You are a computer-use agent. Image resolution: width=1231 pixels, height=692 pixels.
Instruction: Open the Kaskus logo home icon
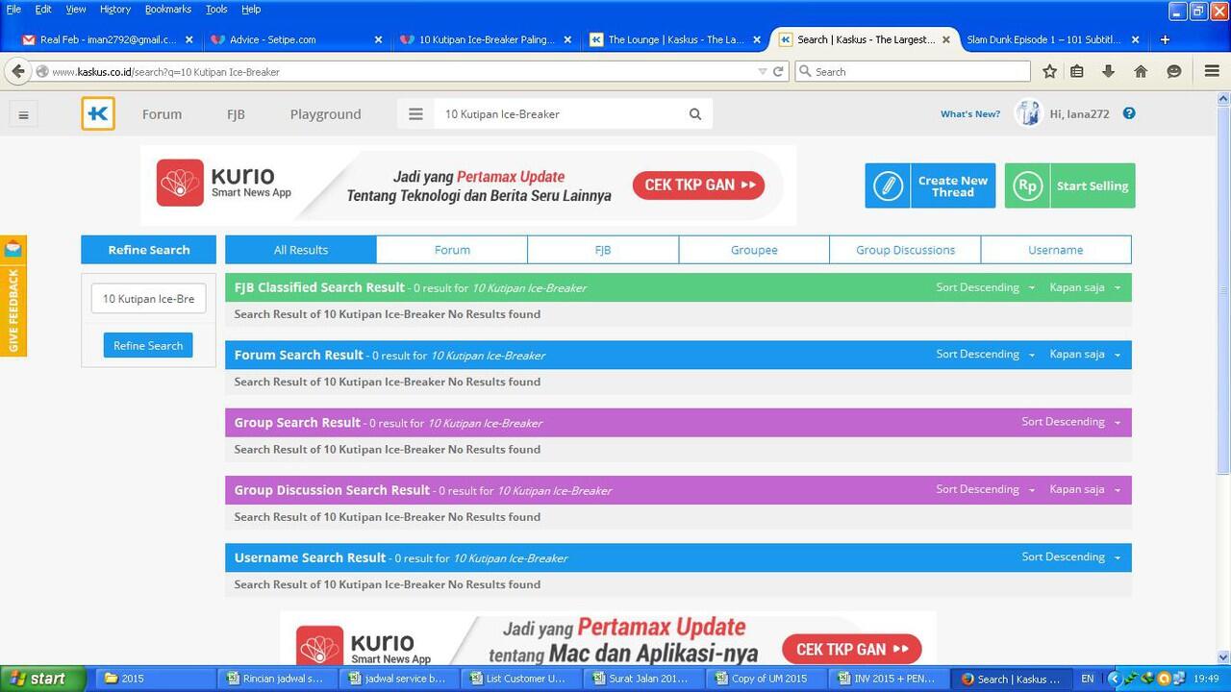coord(98,113)
